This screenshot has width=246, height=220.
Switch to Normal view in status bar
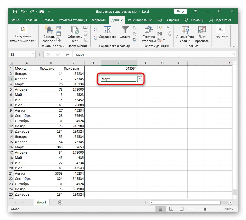[160, 209]
